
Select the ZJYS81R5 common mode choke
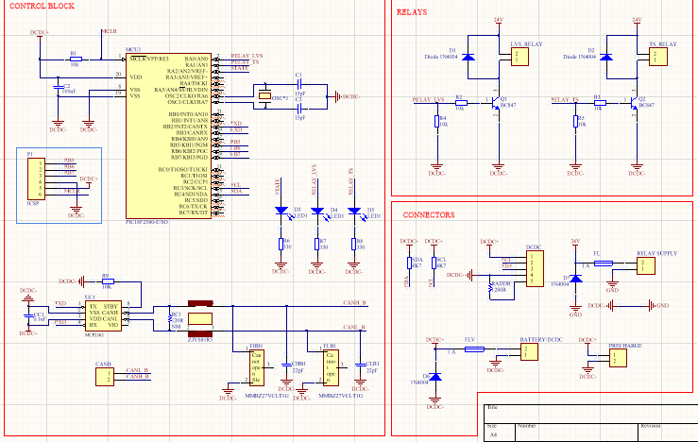(200, 318)
